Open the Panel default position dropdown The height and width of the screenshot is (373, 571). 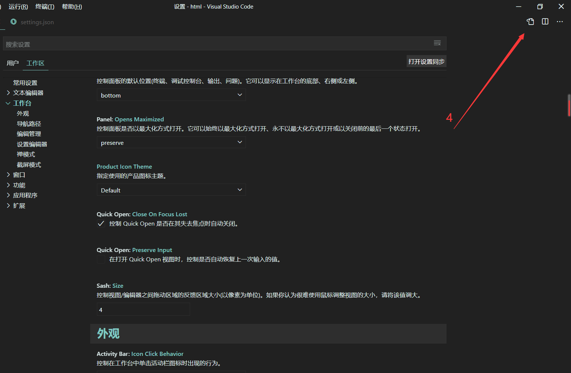[171, 95]
